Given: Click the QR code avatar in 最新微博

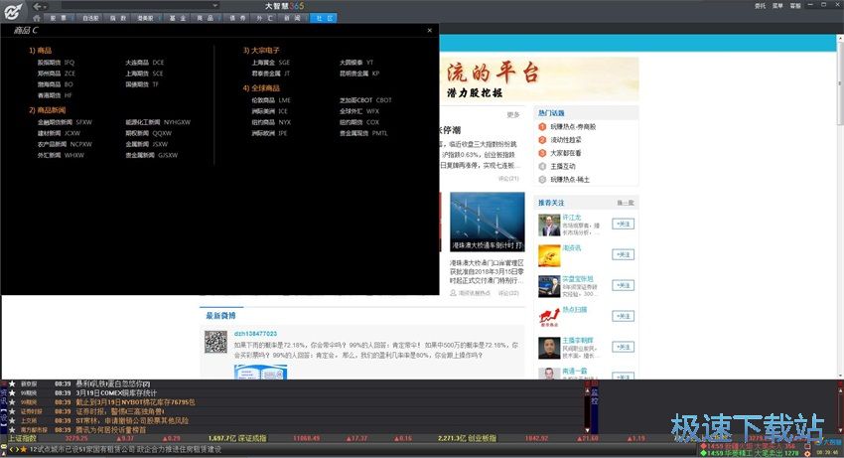Looking at the screenshot, I should point(215,342).
